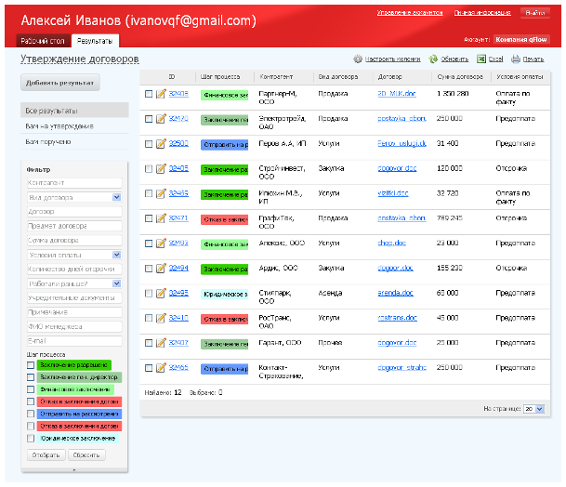
Task: Click edit pencil icon in РосТранс row
Action: [161, 318]
